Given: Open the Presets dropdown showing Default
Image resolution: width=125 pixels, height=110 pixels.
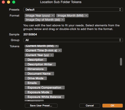Looking at the screenshot, I should (x=73, y=10).
